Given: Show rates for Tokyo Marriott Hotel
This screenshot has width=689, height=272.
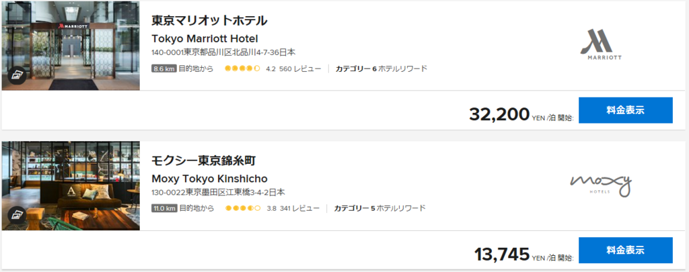Looking at the screenshot, I should coord(625,110).
